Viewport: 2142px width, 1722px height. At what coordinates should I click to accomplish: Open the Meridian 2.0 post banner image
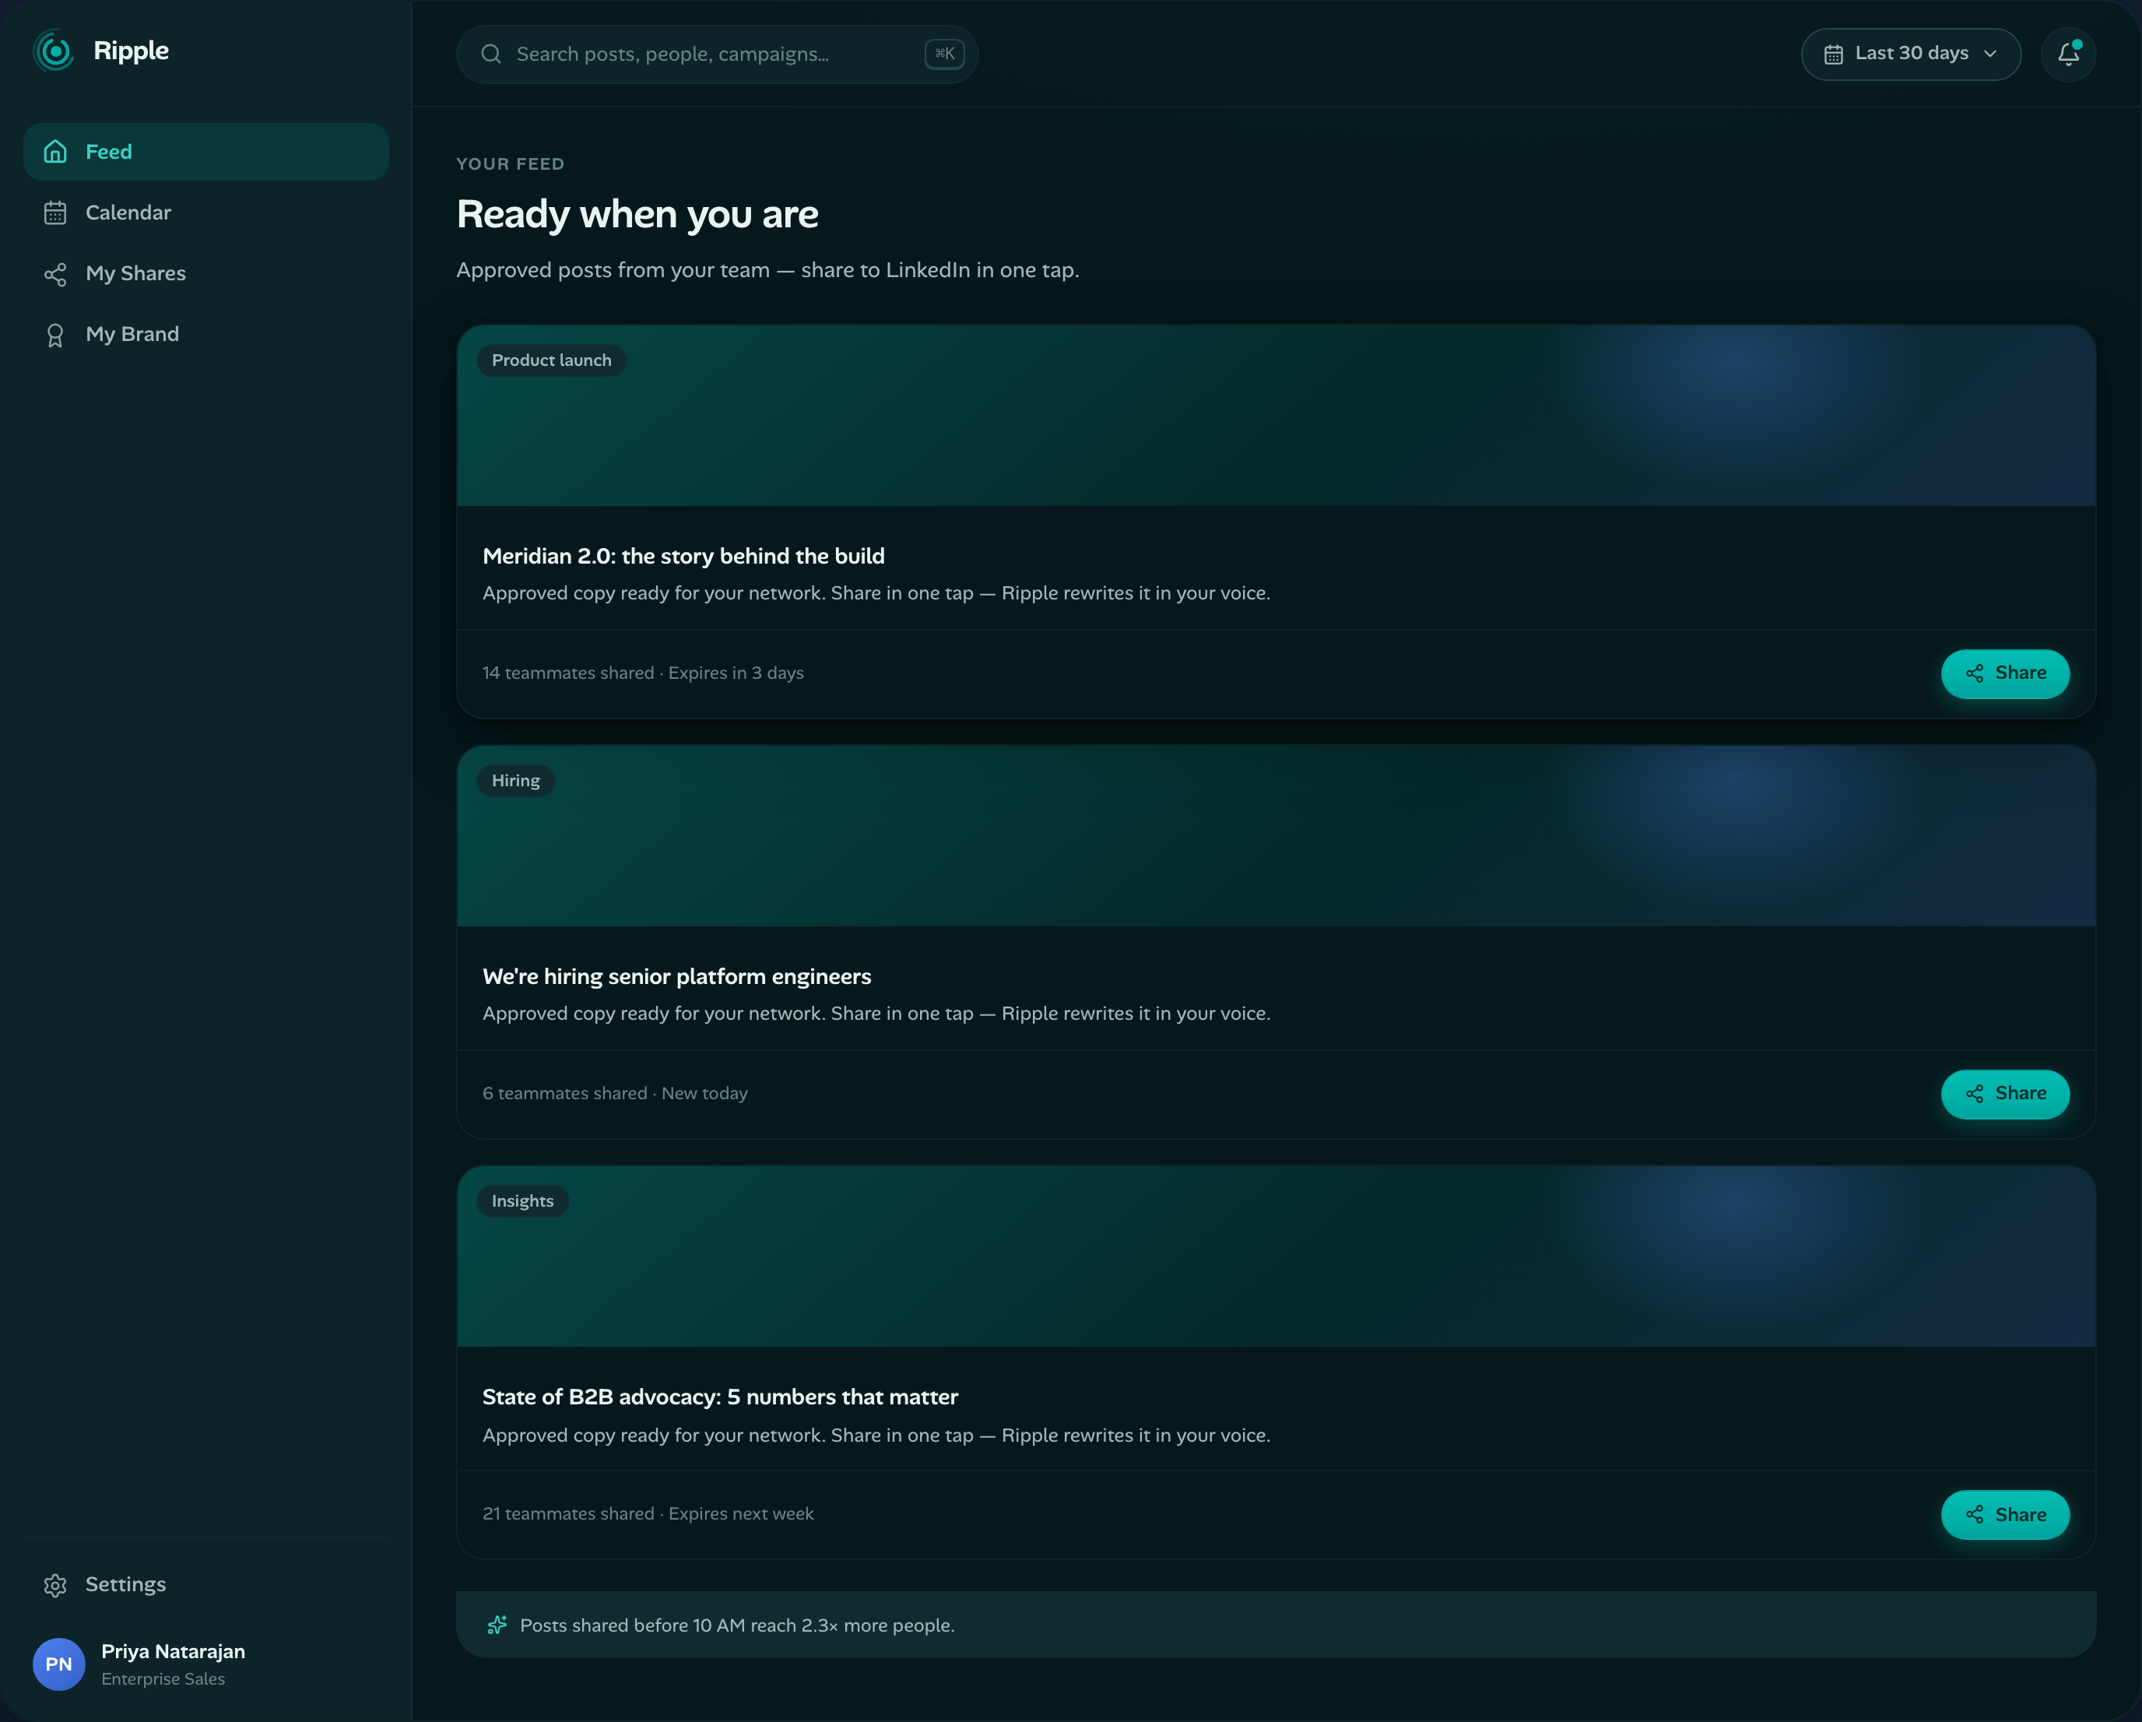click(1276, 416)
